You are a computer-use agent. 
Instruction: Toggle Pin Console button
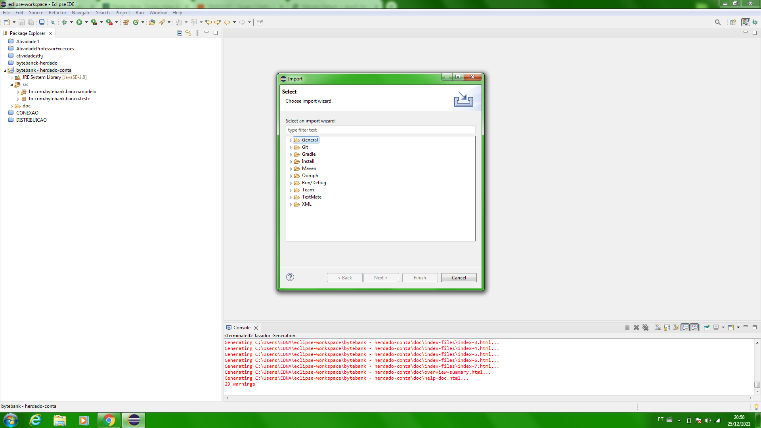(707, 327)
